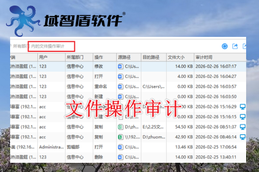Click the 剪辑部 department cell
The image size is (259, 172).
(73, 147)
